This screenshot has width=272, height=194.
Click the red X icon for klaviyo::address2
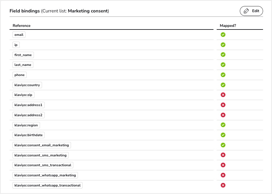(223, 115)
